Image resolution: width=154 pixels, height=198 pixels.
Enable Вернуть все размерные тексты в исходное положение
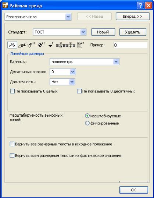coord(12,144)
